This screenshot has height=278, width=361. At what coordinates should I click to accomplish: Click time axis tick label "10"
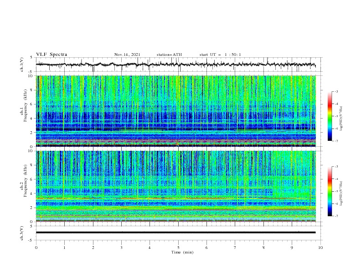(320, 248)
